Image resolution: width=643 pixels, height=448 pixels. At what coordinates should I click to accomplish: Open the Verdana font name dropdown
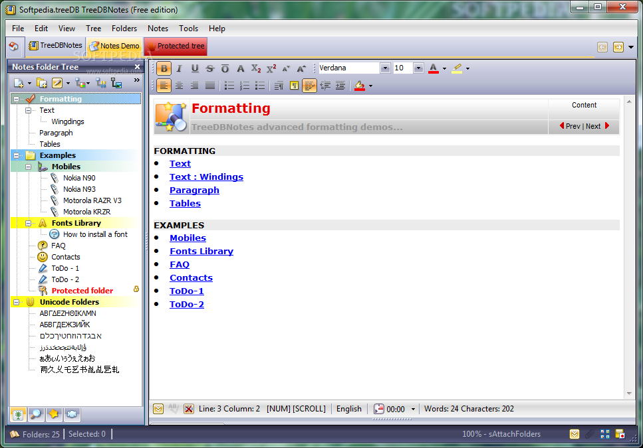(x=384, y=68)
